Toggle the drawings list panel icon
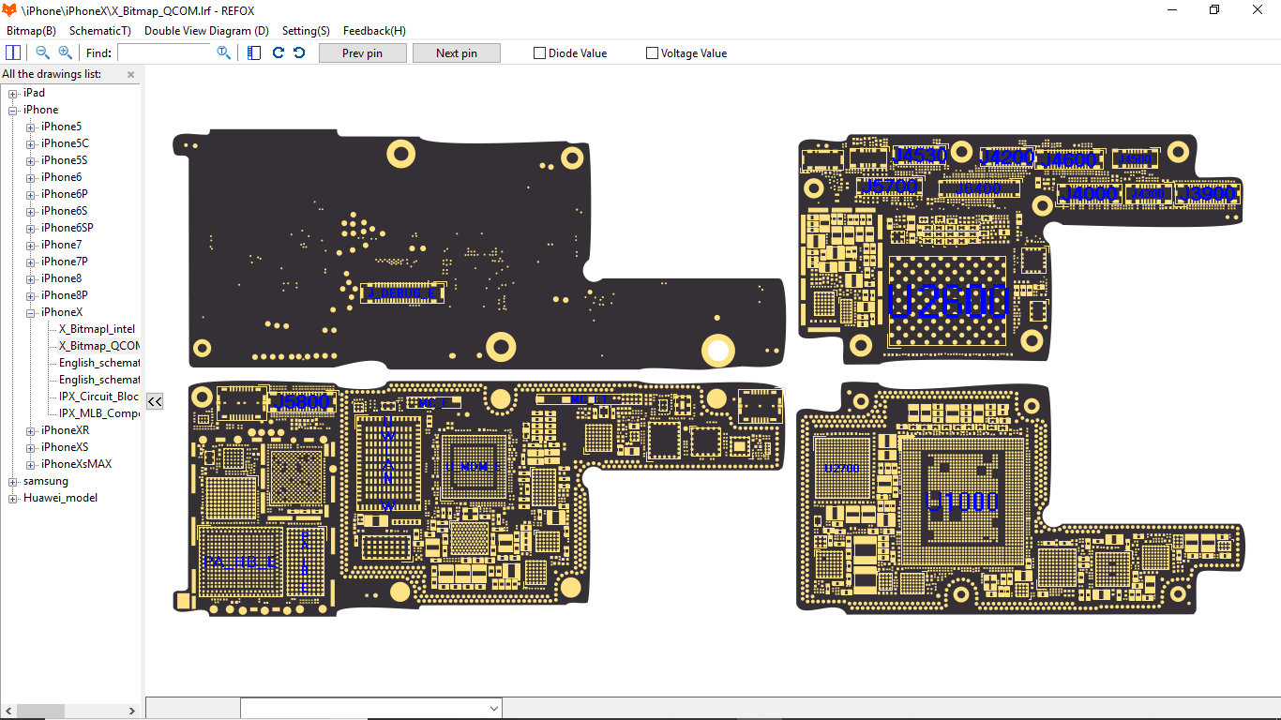1281x720 pixels. [x=254, y=52]
